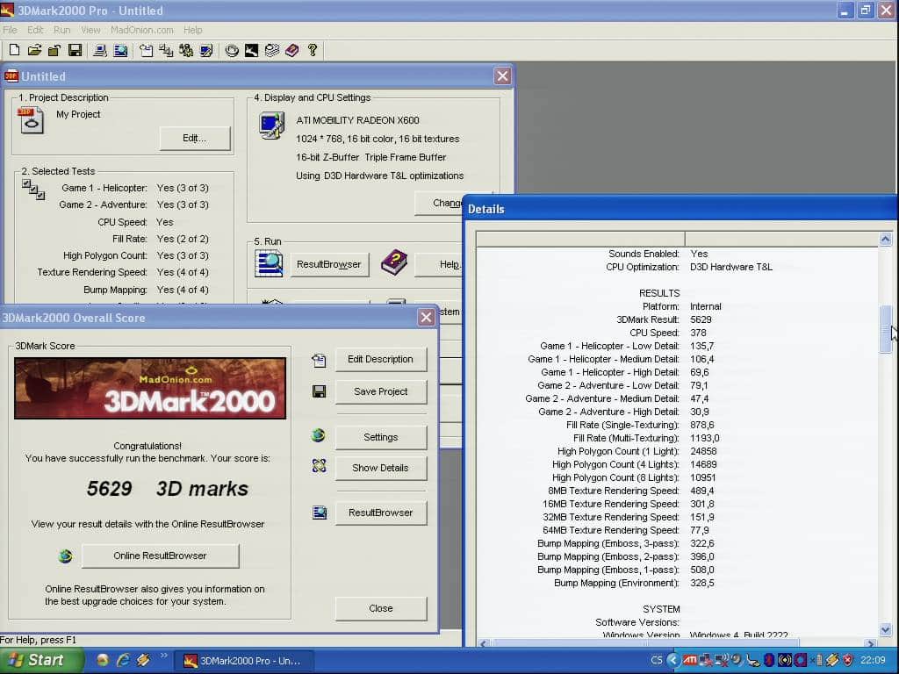
Task: Click the Settings button in score dialog
Action: 381,437
